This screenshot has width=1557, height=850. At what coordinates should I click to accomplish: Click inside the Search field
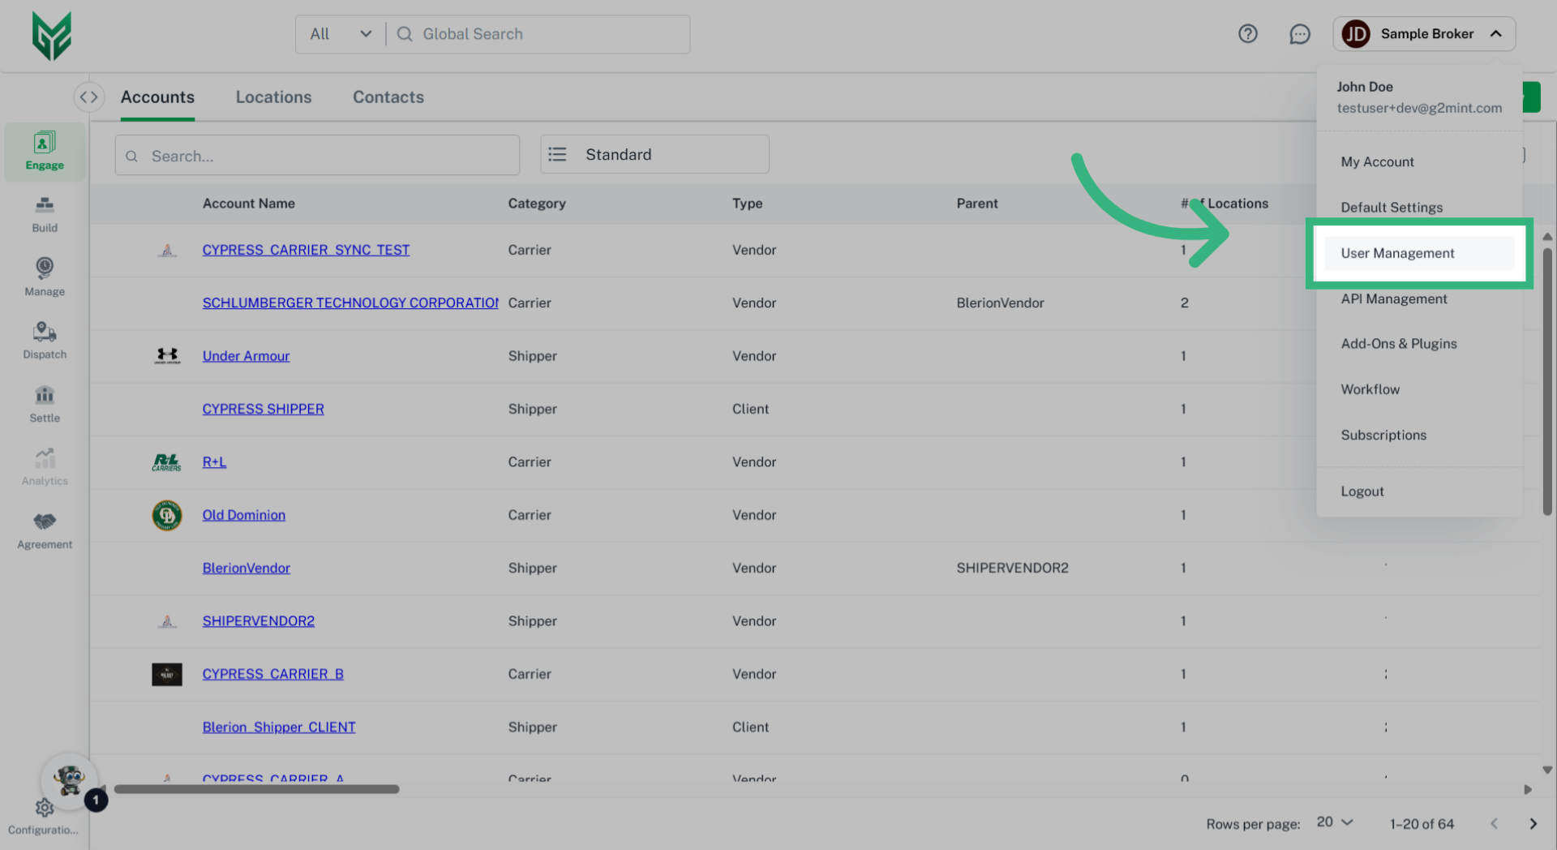click(x=317, y=155)
